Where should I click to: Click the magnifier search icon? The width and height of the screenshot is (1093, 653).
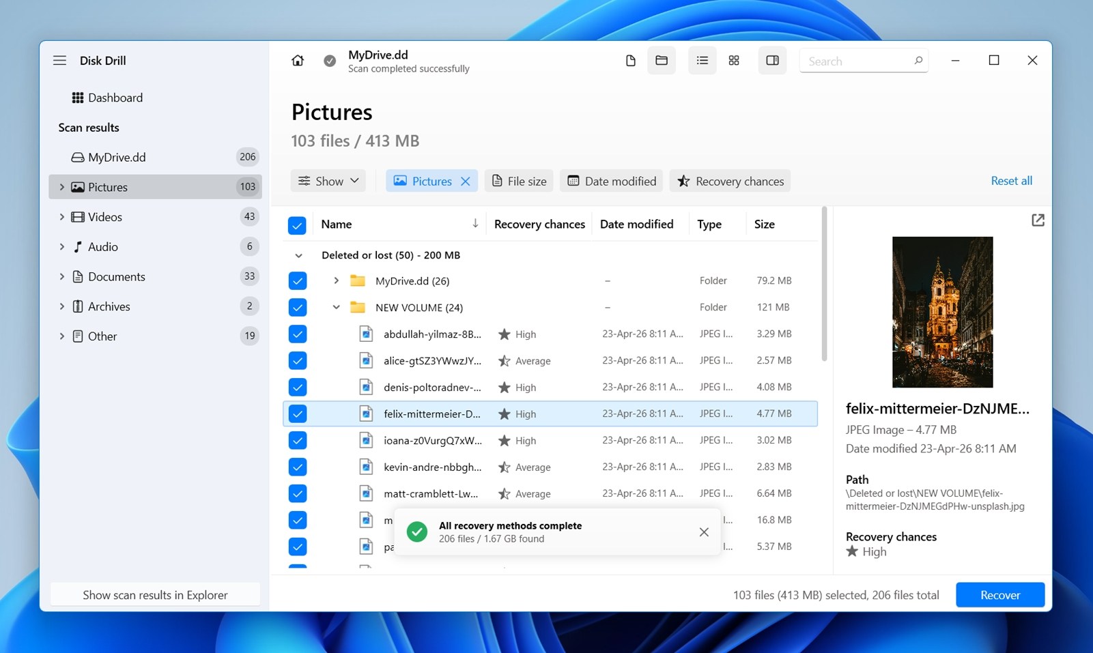coord(918,61)
